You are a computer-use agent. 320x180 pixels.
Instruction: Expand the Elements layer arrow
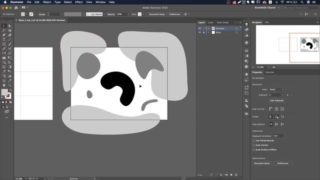pos(208,28)
